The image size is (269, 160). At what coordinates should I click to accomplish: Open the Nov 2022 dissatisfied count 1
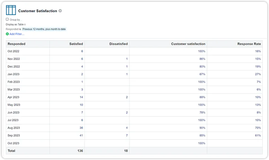(127, 59)
